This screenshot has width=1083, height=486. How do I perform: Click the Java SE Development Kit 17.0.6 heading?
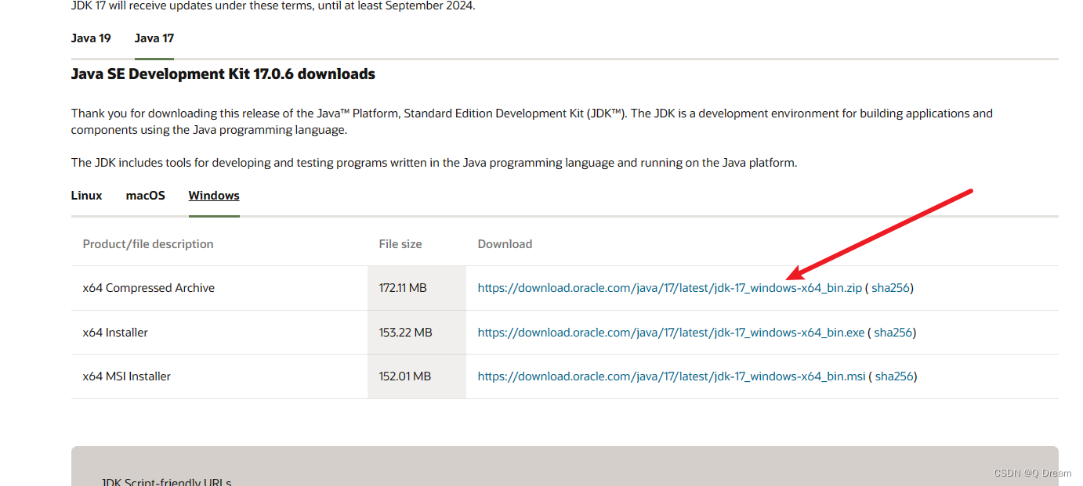pos(223,74)
